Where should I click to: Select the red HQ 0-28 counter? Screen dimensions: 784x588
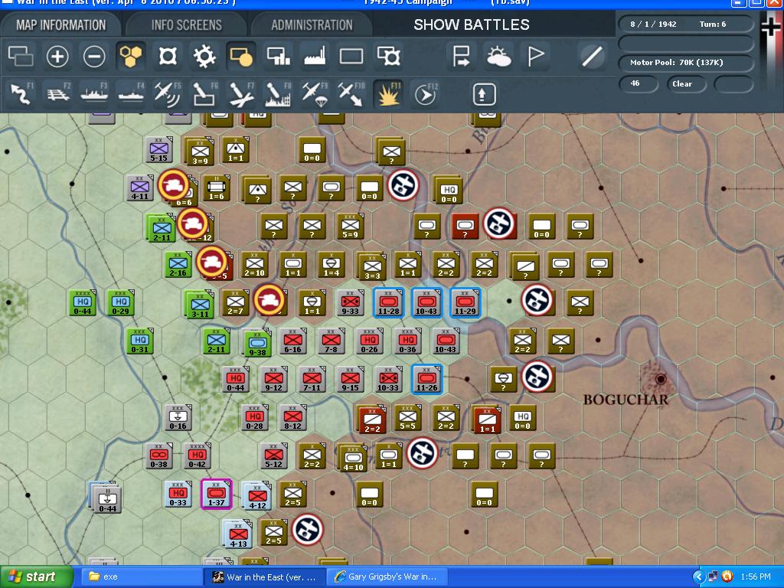point(254,417)
